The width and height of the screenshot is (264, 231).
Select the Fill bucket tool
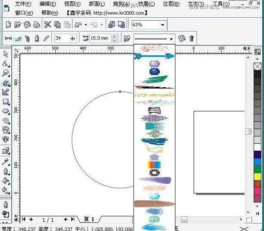pyautogui.click(x=6, y=181)
